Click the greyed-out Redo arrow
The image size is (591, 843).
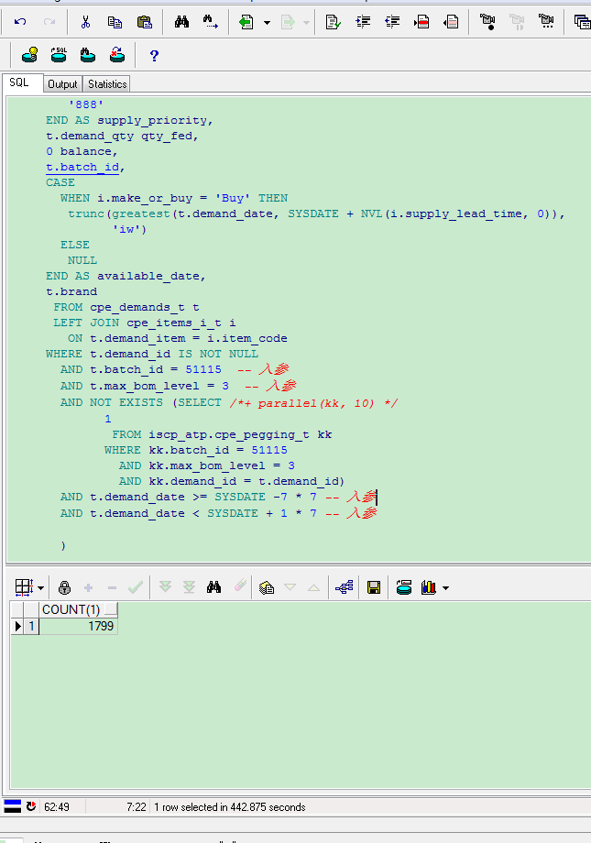tap(49, 22)
